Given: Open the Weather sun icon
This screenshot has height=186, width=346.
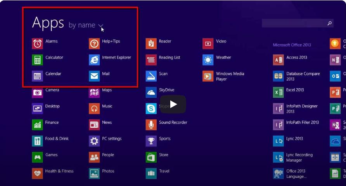Looking at the screenshot, I should (208, 60).
